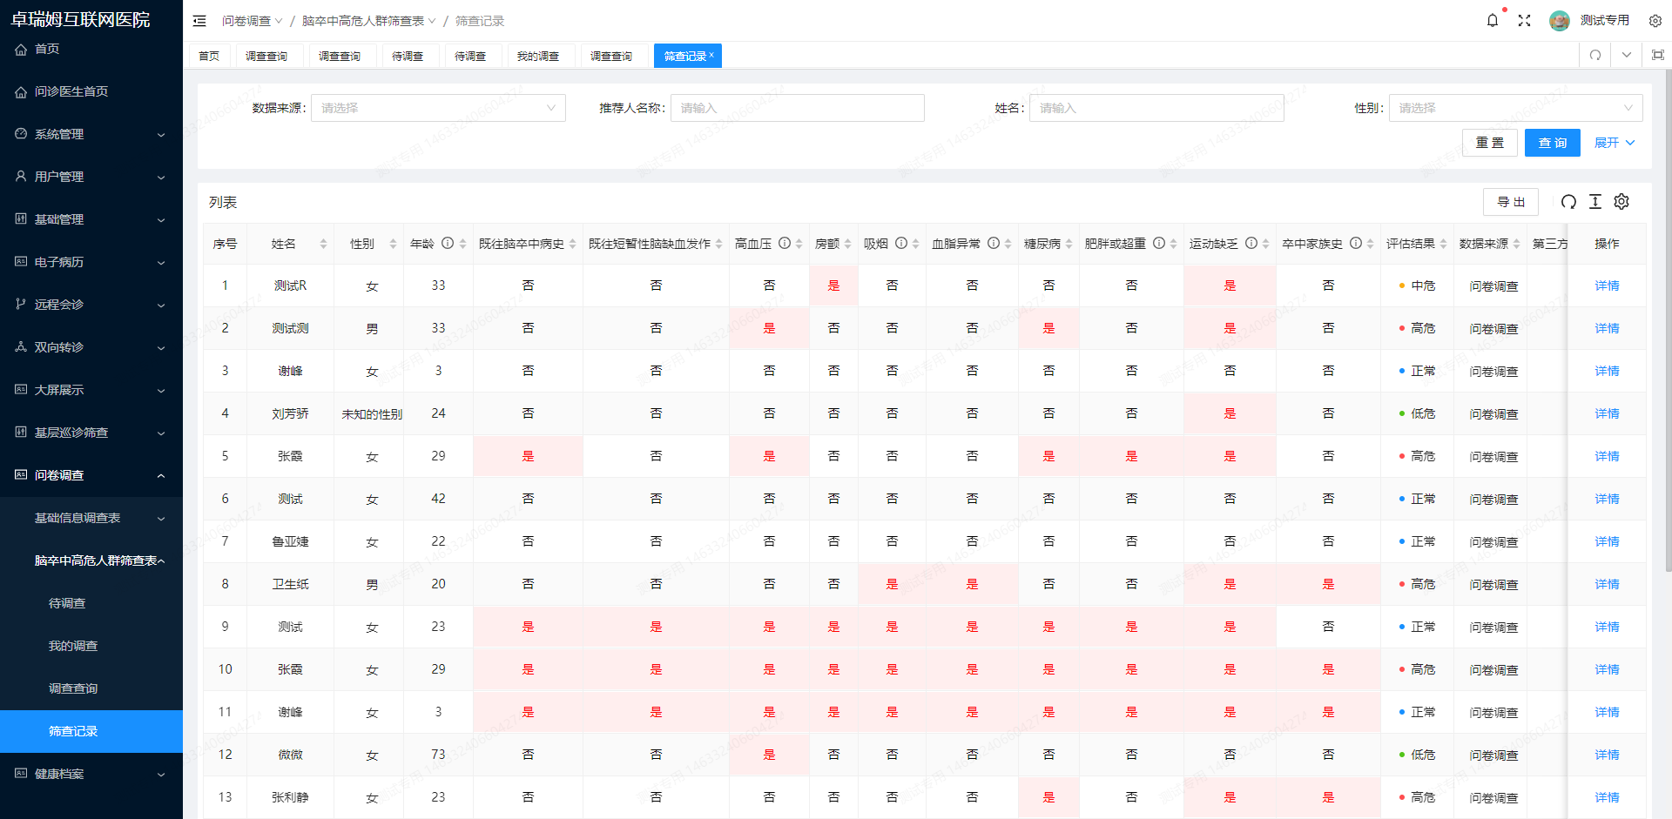Open 脑卒中高危人群筛查表 breadcrumb dropdown

368,21
